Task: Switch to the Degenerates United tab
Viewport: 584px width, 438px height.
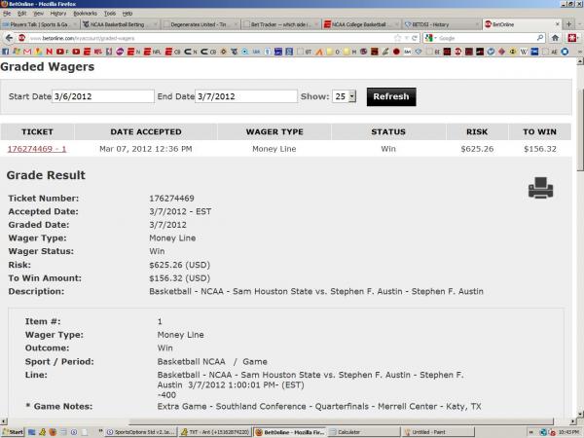Action: tap(200, 24)
